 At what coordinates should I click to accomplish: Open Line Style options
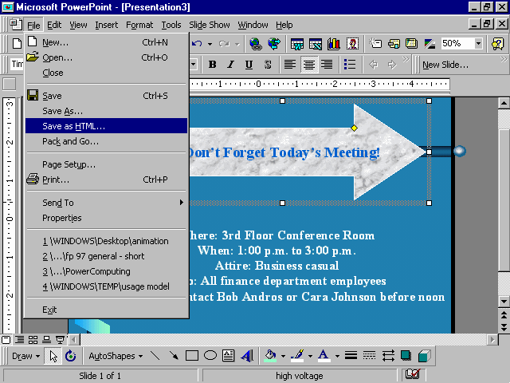[x=351, y=356]
